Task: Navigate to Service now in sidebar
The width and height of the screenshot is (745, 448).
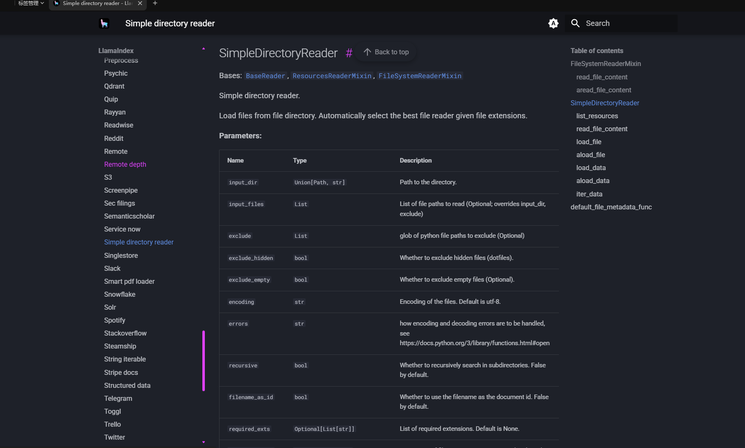Action: [122, 229]
